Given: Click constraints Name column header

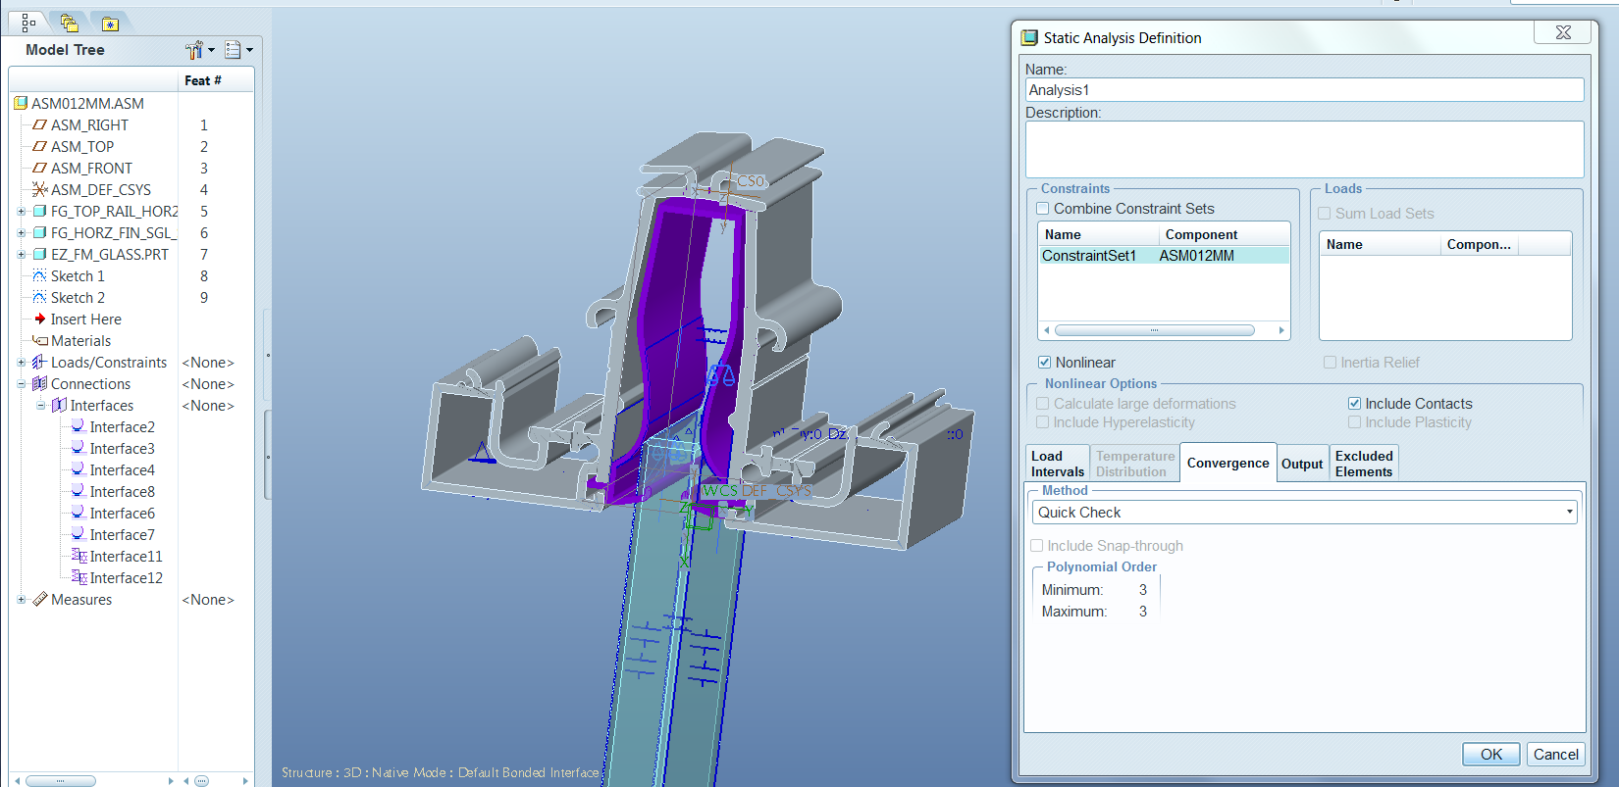Looking at the screenshot, I should [x=1098, y=234].
